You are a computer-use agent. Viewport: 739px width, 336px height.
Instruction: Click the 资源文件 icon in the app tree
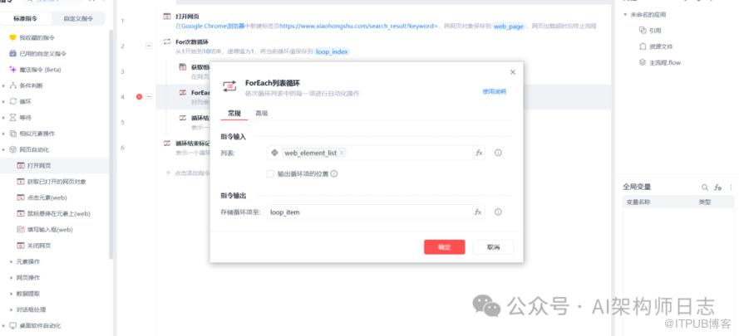[x=642, y=46]
